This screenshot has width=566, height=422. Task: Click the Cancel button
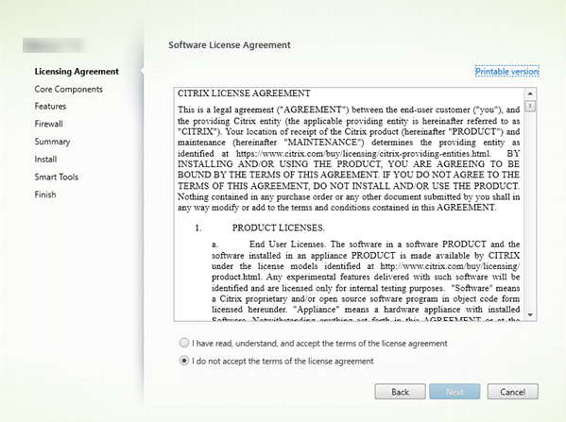click(512, 392)
